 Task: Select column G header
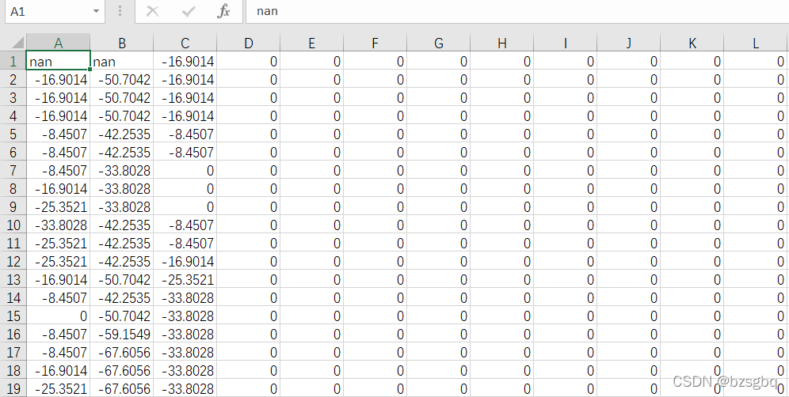(x=439, y=43)
